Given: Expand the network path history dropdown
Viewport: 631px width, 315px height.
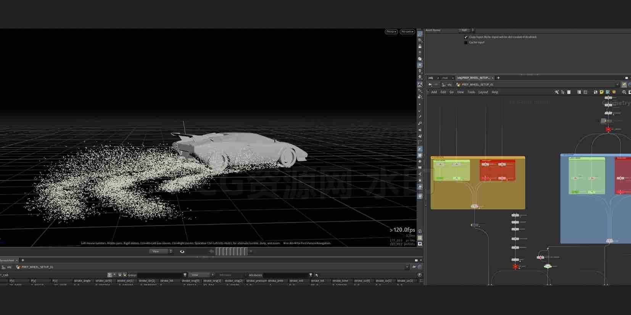Looking at the screenshot, I should coord(617,85).
